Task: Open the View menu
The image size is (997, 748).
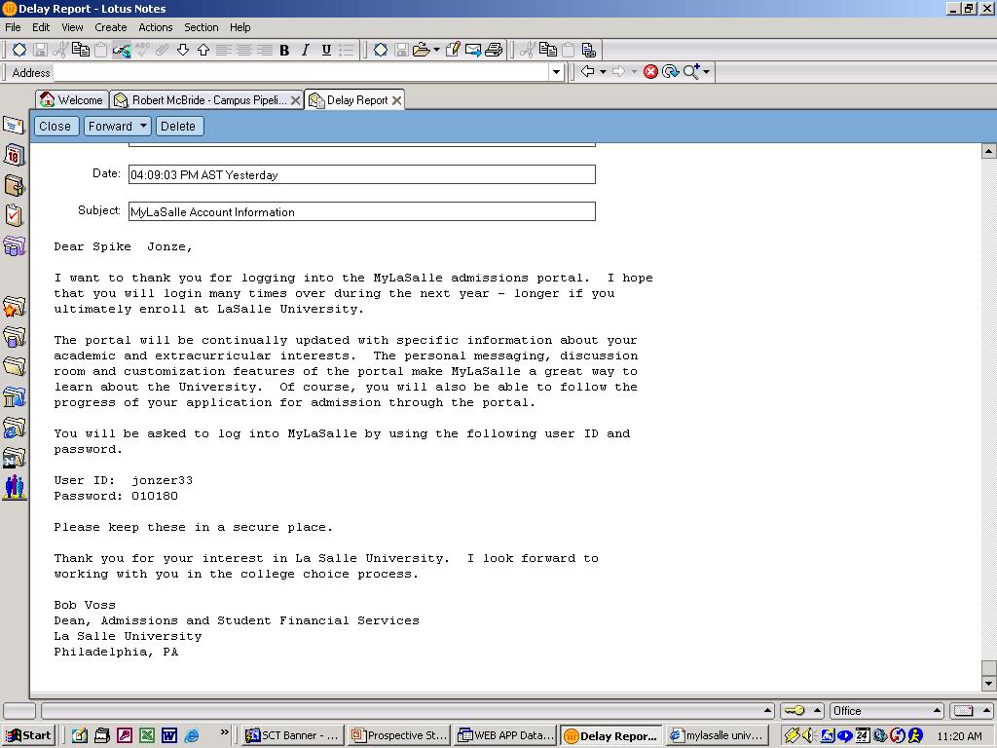Action: pyautogui.click(x=72, y=27)
